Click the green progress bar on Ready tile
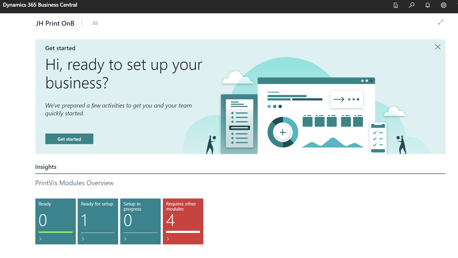This screenshot has width=458, height=258. point(56,232)
